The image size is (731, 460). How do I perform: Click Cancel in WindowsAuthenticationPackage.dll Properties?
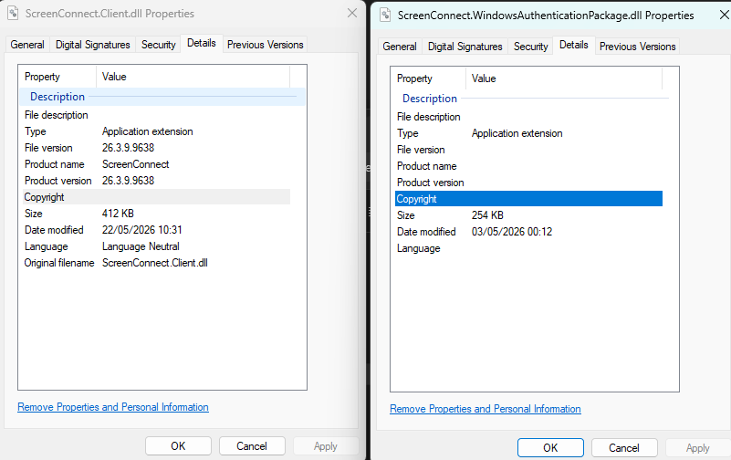(x=624, y=448)
